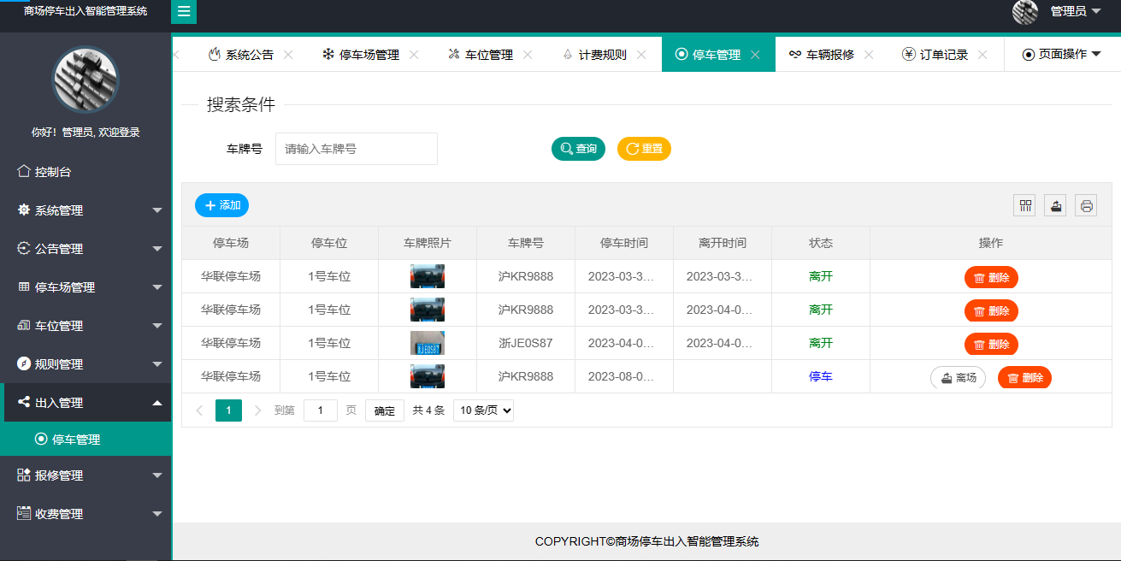
Task: Focus the page number jump input
Action: [321, 410]
